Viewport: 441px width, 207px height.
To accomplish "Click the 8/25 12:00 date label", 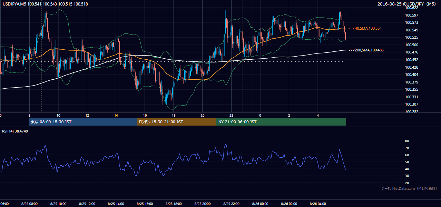I will tap(87, 204).
